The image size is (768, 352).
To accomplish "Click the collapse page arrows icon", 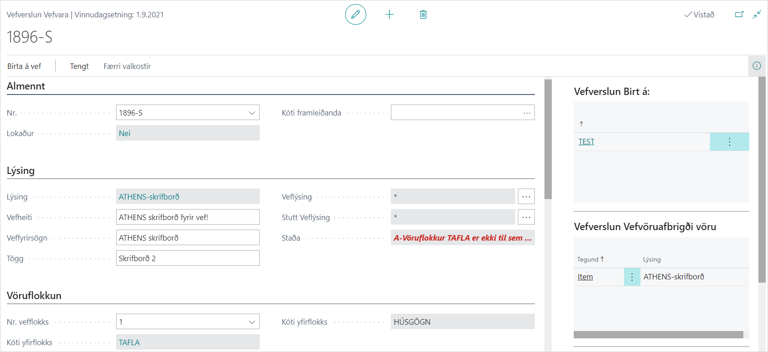I will (x=757, y=15).
